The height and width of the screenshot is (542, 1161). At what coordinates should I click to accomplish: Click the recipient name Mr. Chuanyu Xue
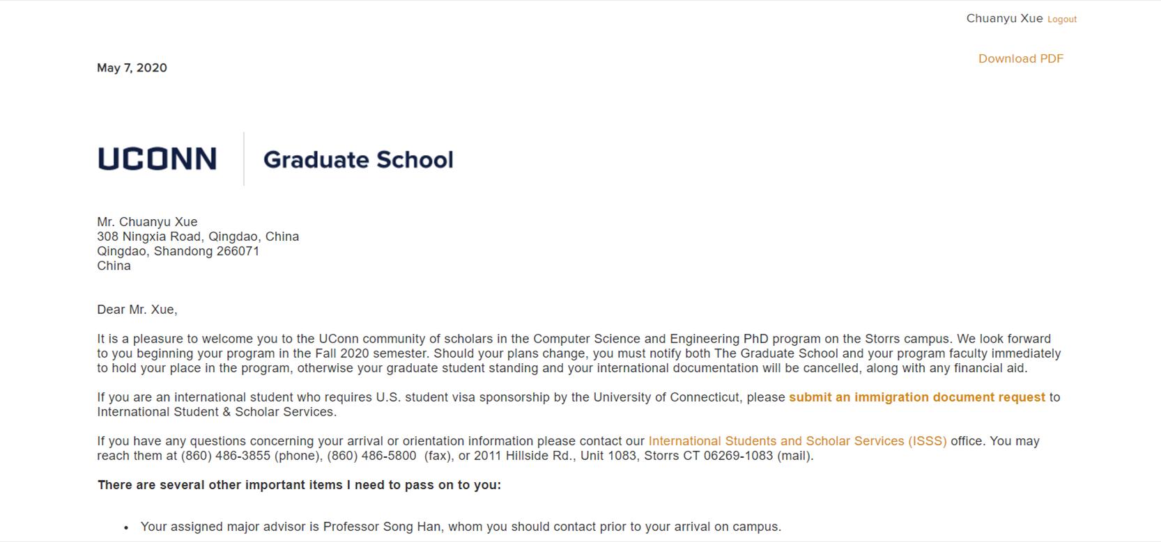[147, 222]
